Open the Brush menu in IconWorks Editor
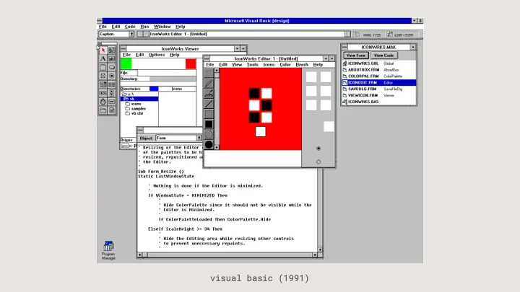The width and height of the screenshot is (520, 292). pos(302,65)
